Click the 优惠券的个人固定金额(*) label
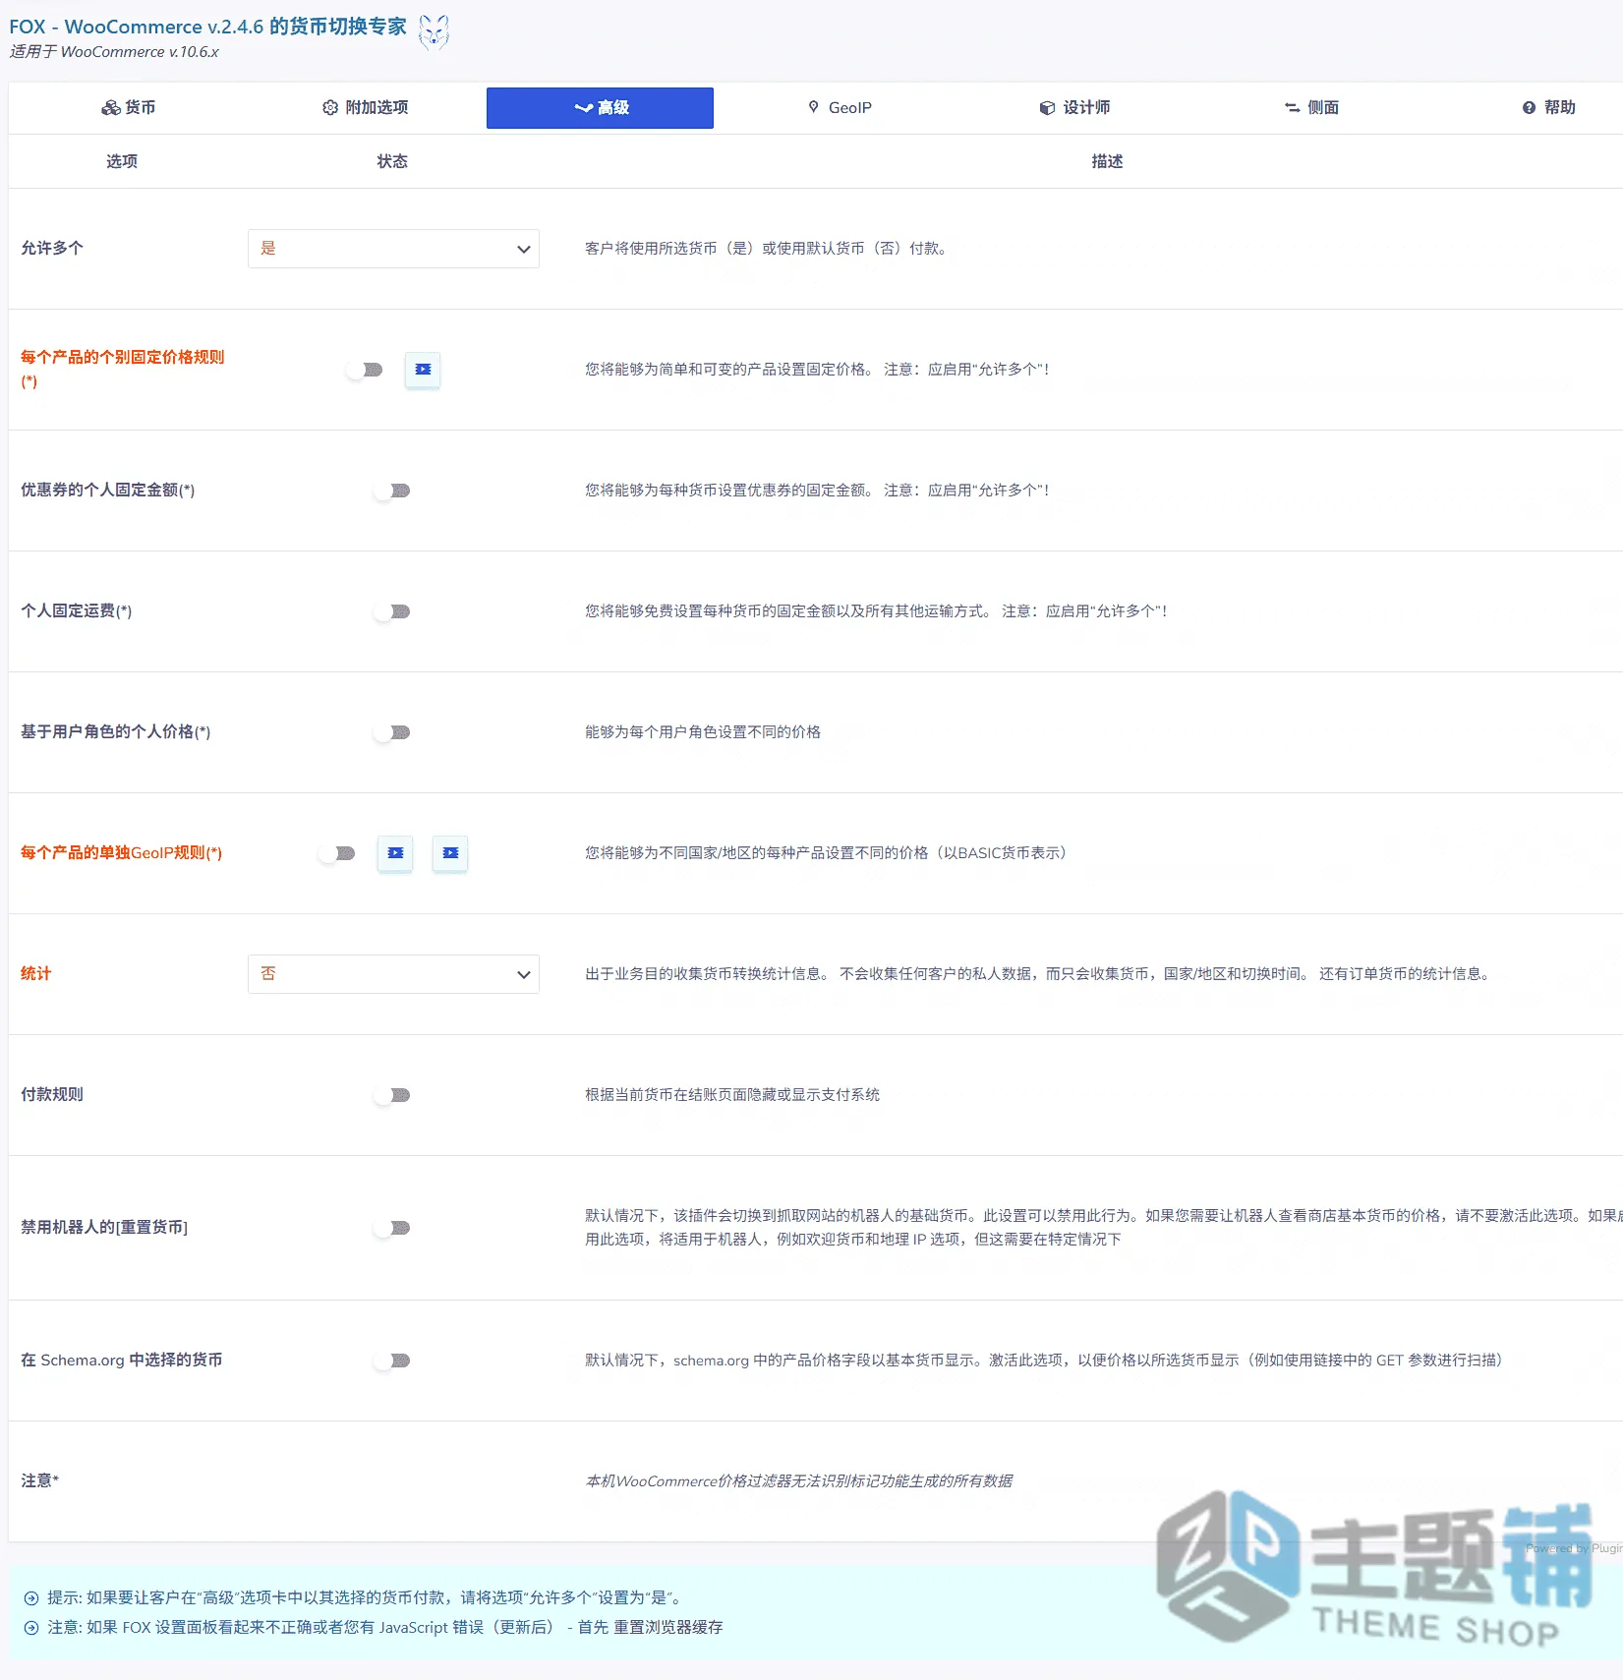 pyautogui.click(x=108, y=491)
